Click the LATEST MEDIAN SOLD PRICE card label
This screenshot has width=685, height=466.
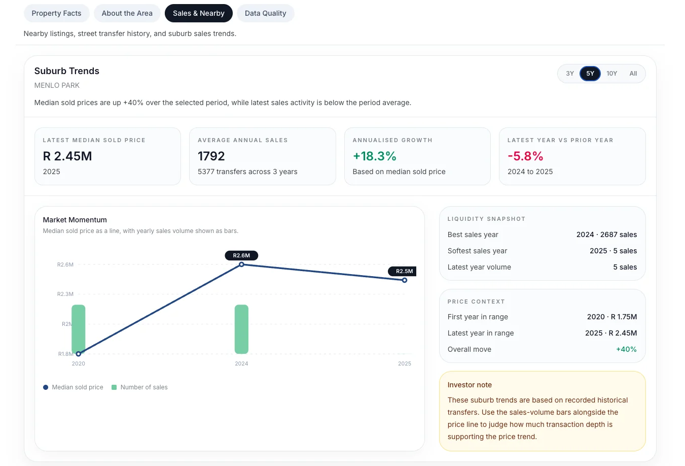(x=94, y=140)
